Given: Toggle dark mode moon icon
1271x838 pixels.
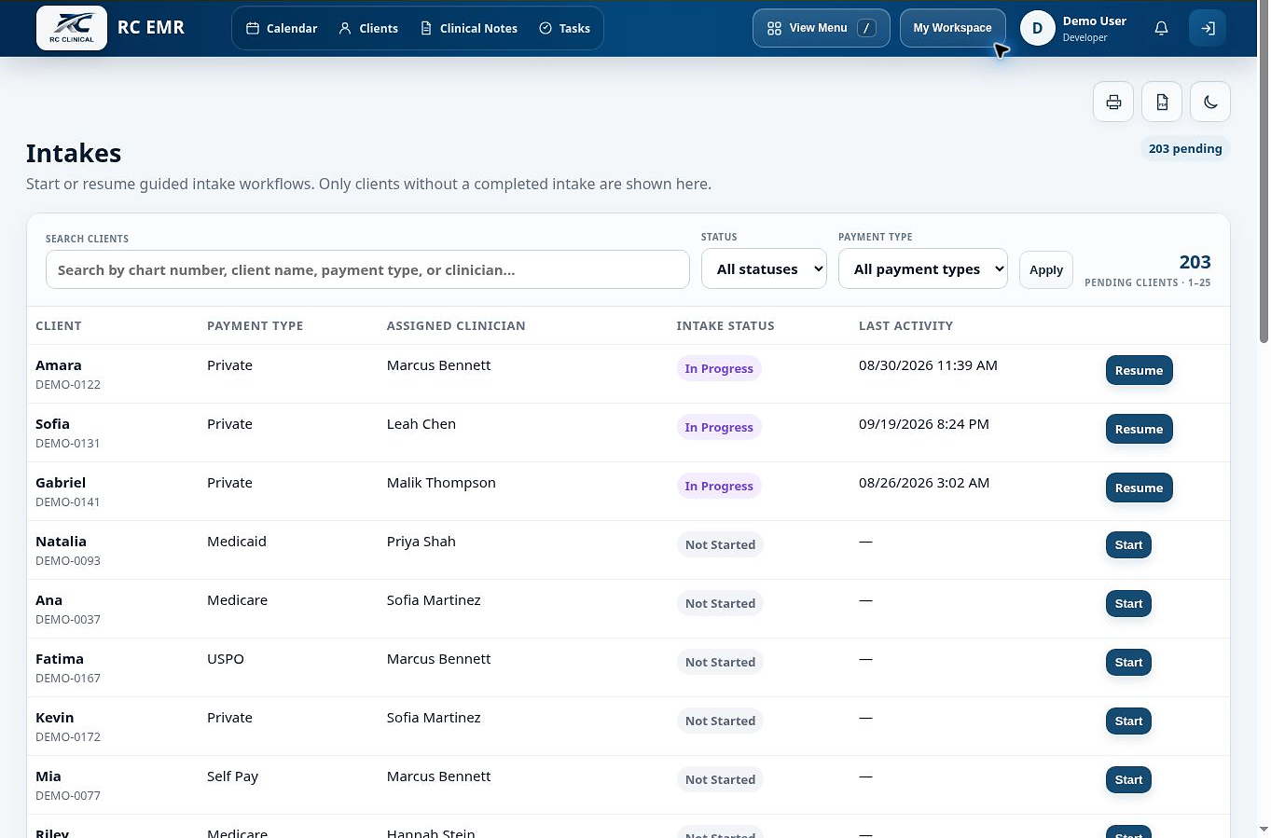Looking at the screenshot, I should coord(1210,102).
